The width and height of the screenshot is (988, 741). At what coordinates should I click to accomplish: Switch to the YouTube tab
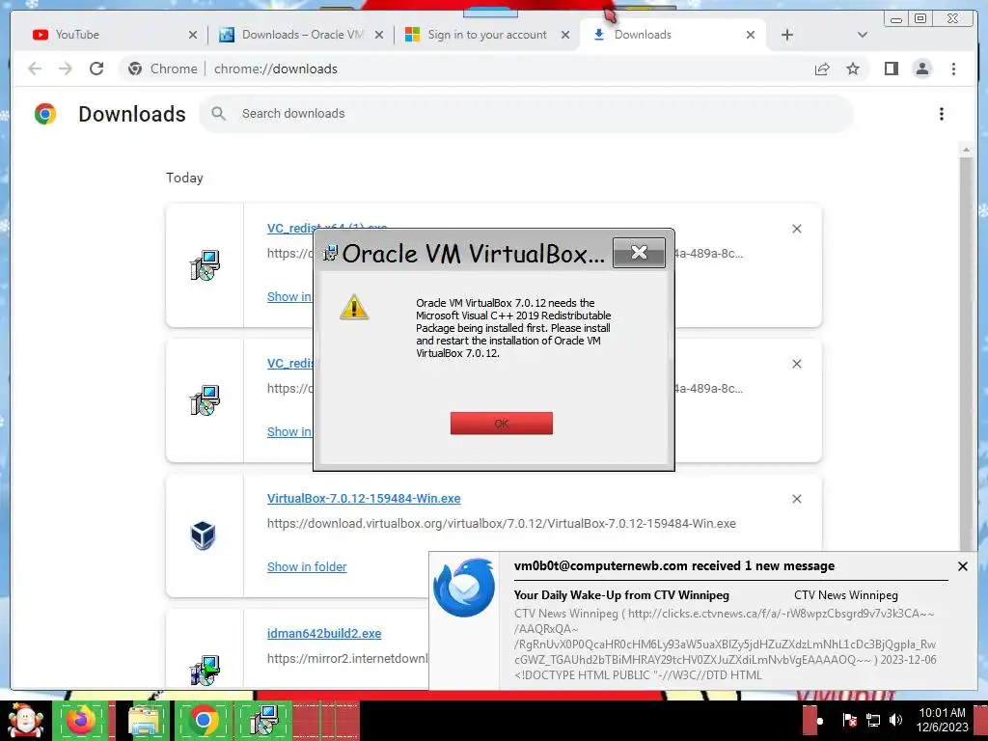[x=114, y=35]
